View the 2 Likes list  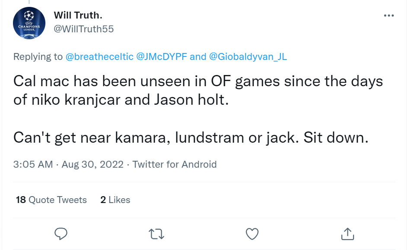115,200
